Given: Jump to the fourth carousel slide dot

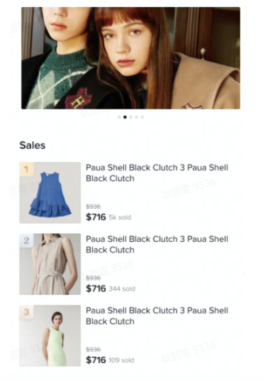Looking at the screenshot, I should (137, 117).
